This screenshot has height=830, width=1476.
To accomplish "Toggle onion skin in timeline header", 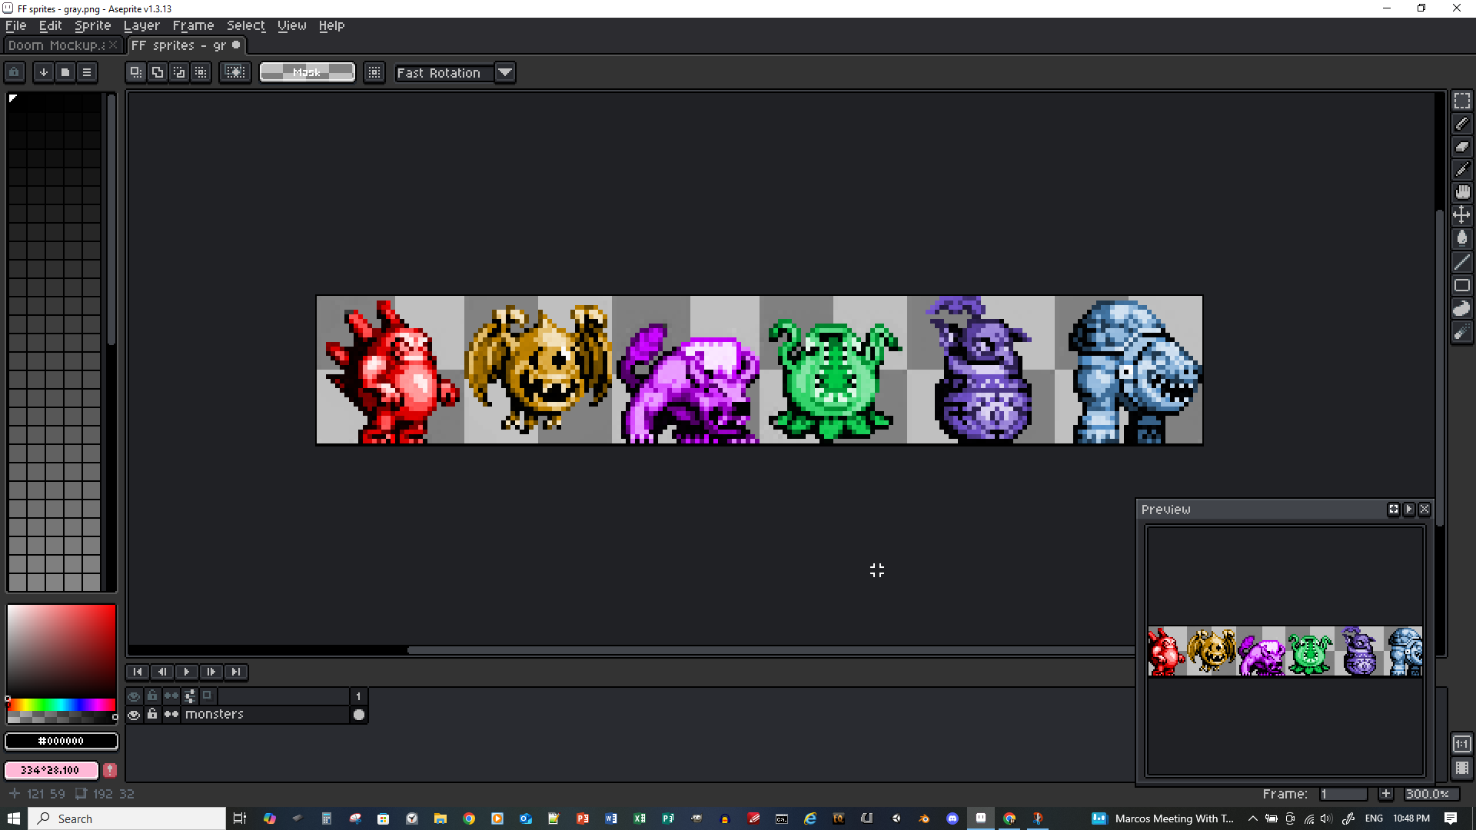I will click(208, 696).
